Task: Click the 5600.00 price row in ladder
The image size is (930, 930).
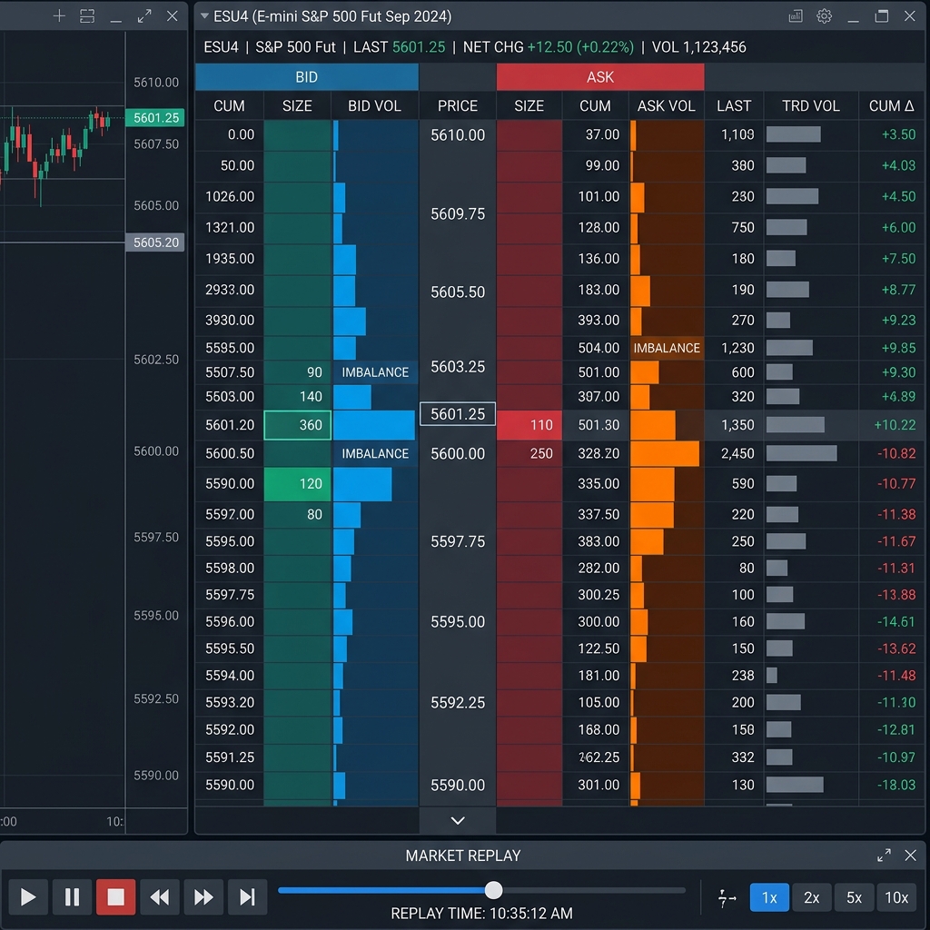Action: (x=458, y=453)
